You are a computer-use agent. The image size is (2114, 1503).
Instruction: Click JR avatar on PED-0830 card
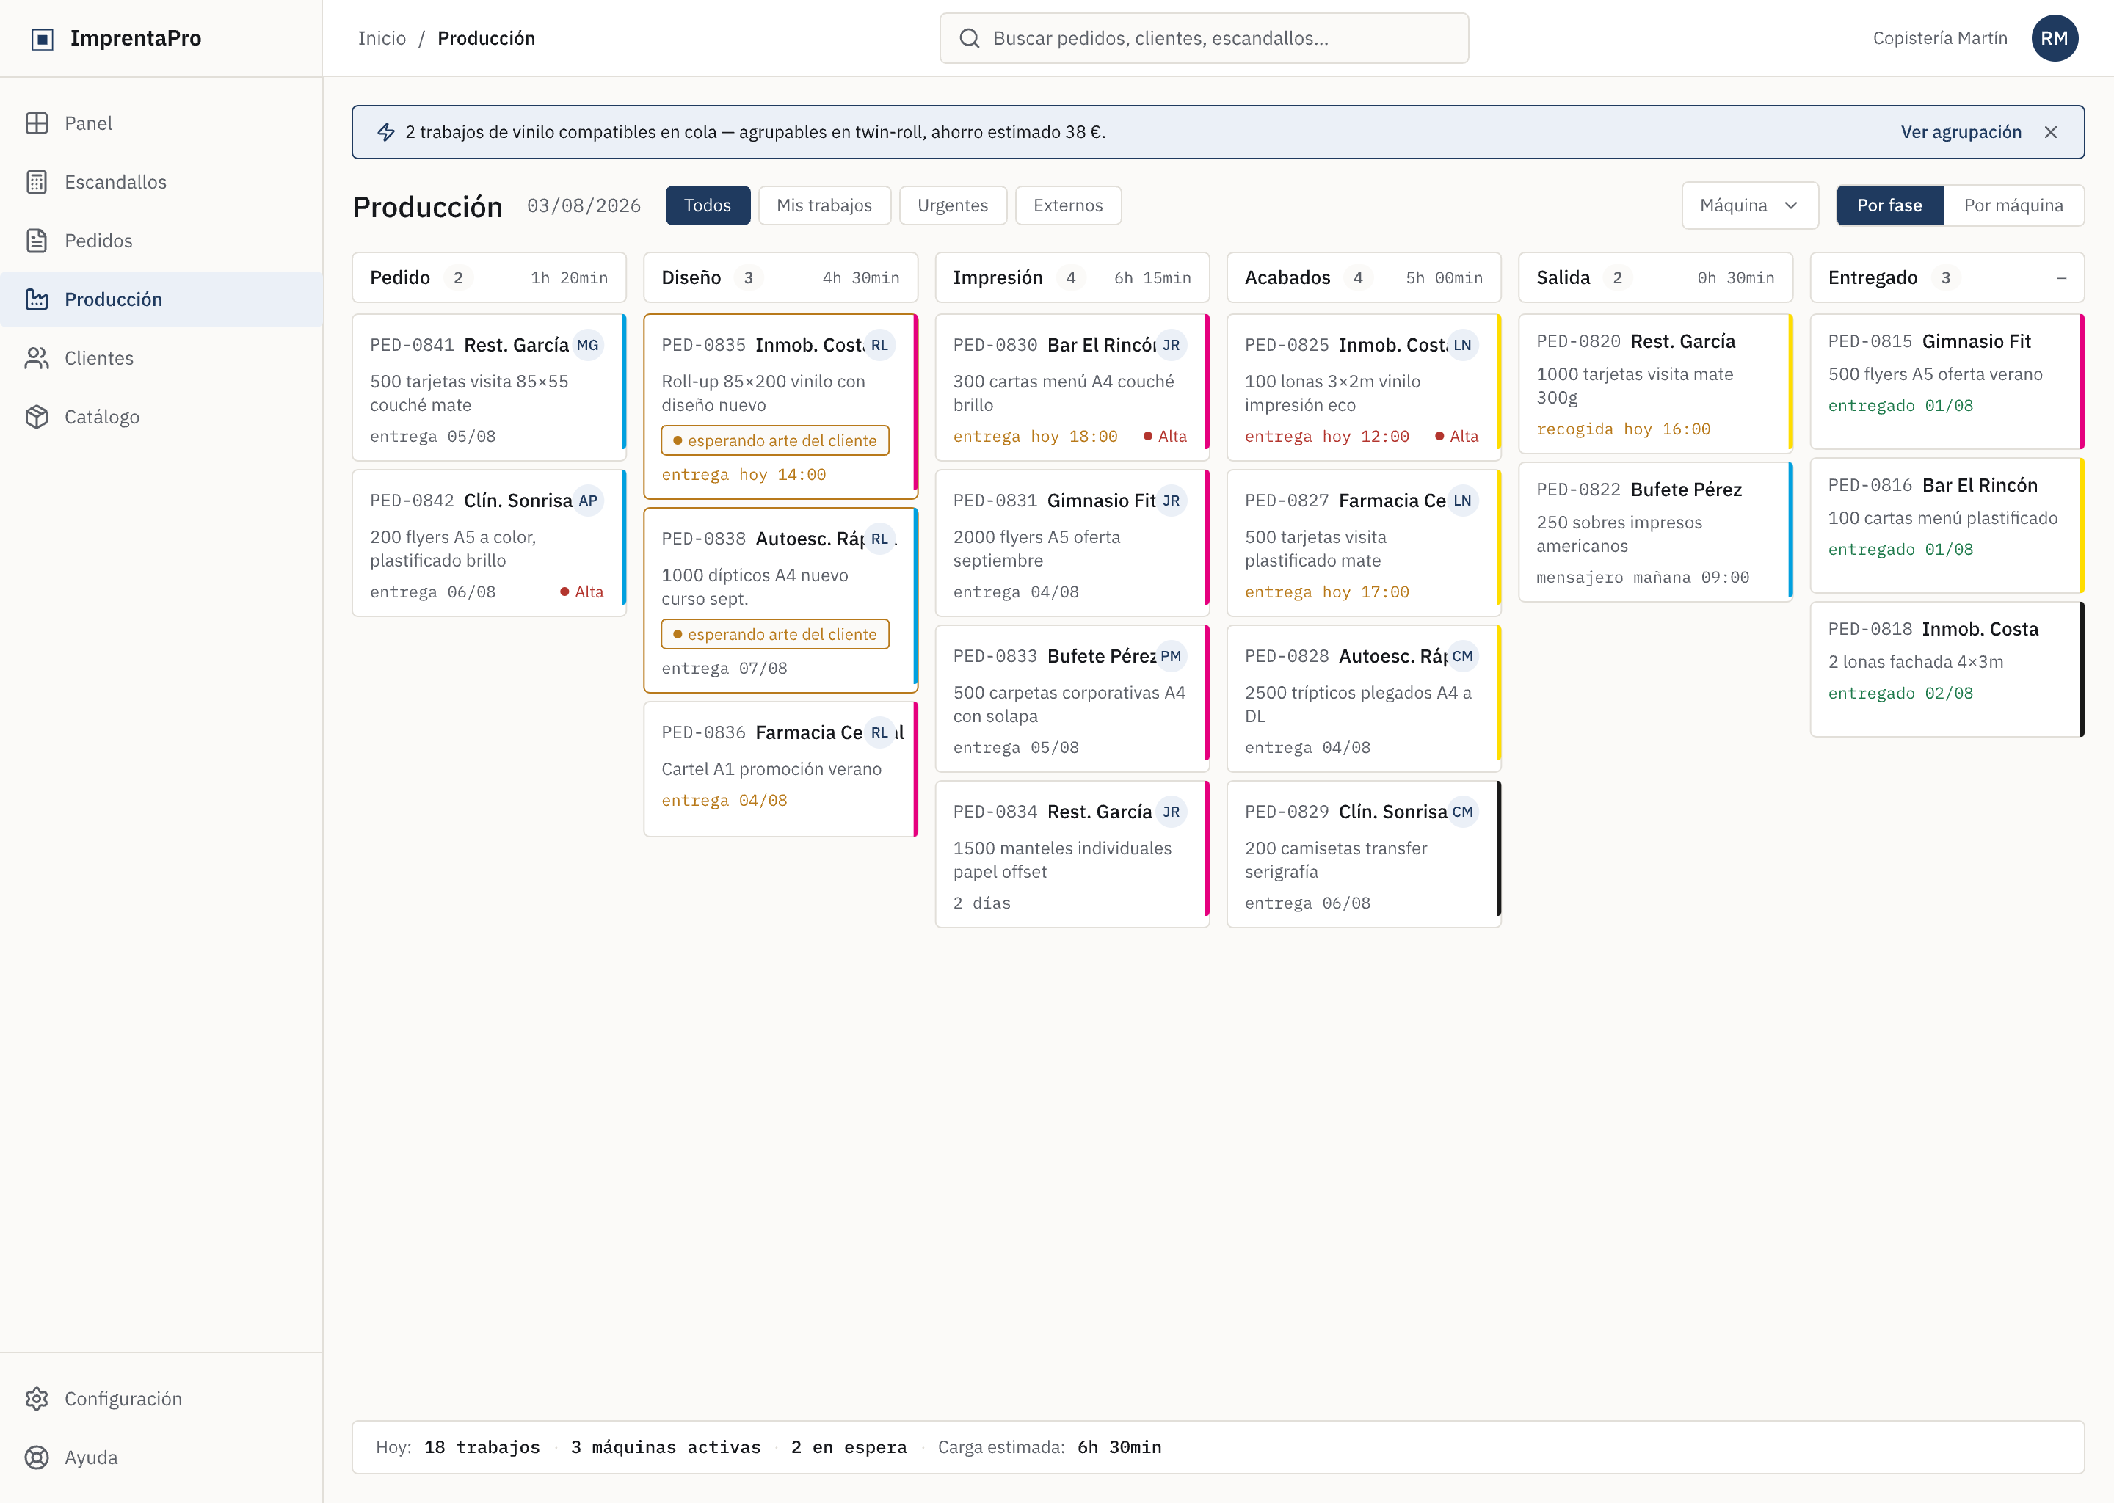tap(1171, 345)
